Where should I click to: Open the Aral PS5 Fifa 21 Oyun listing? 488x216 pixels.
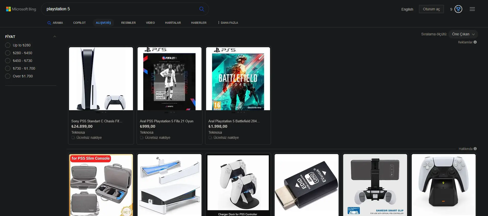pos(166,121)
